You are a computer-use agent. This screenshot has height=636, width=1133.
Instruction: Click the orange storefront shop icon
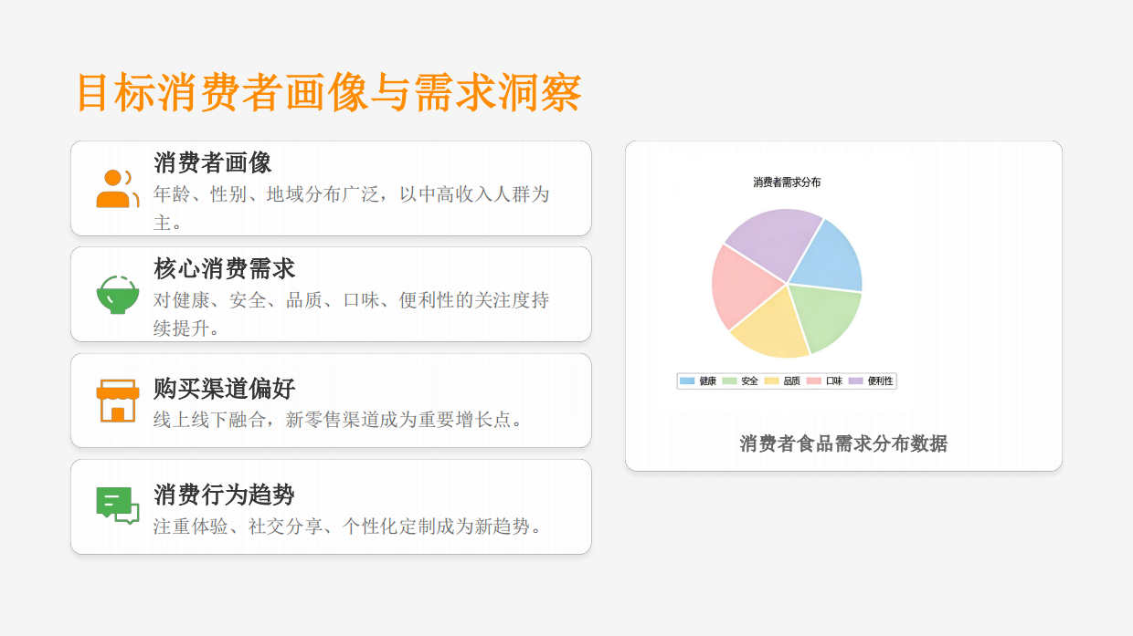tap(118, 401)
